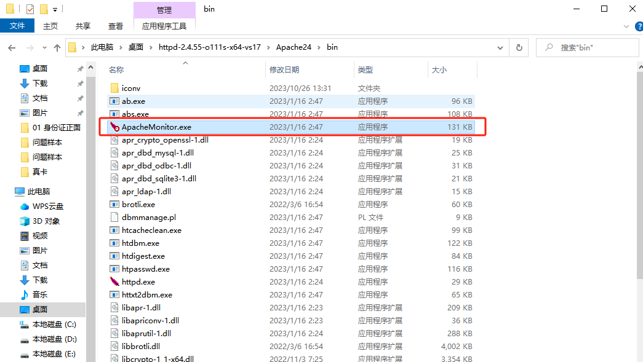The height and width of the screenshot is (362, 643).
Task: Select the libapriconv-1.dll file name
Action: pyautogui.click(x=151, y=320)
